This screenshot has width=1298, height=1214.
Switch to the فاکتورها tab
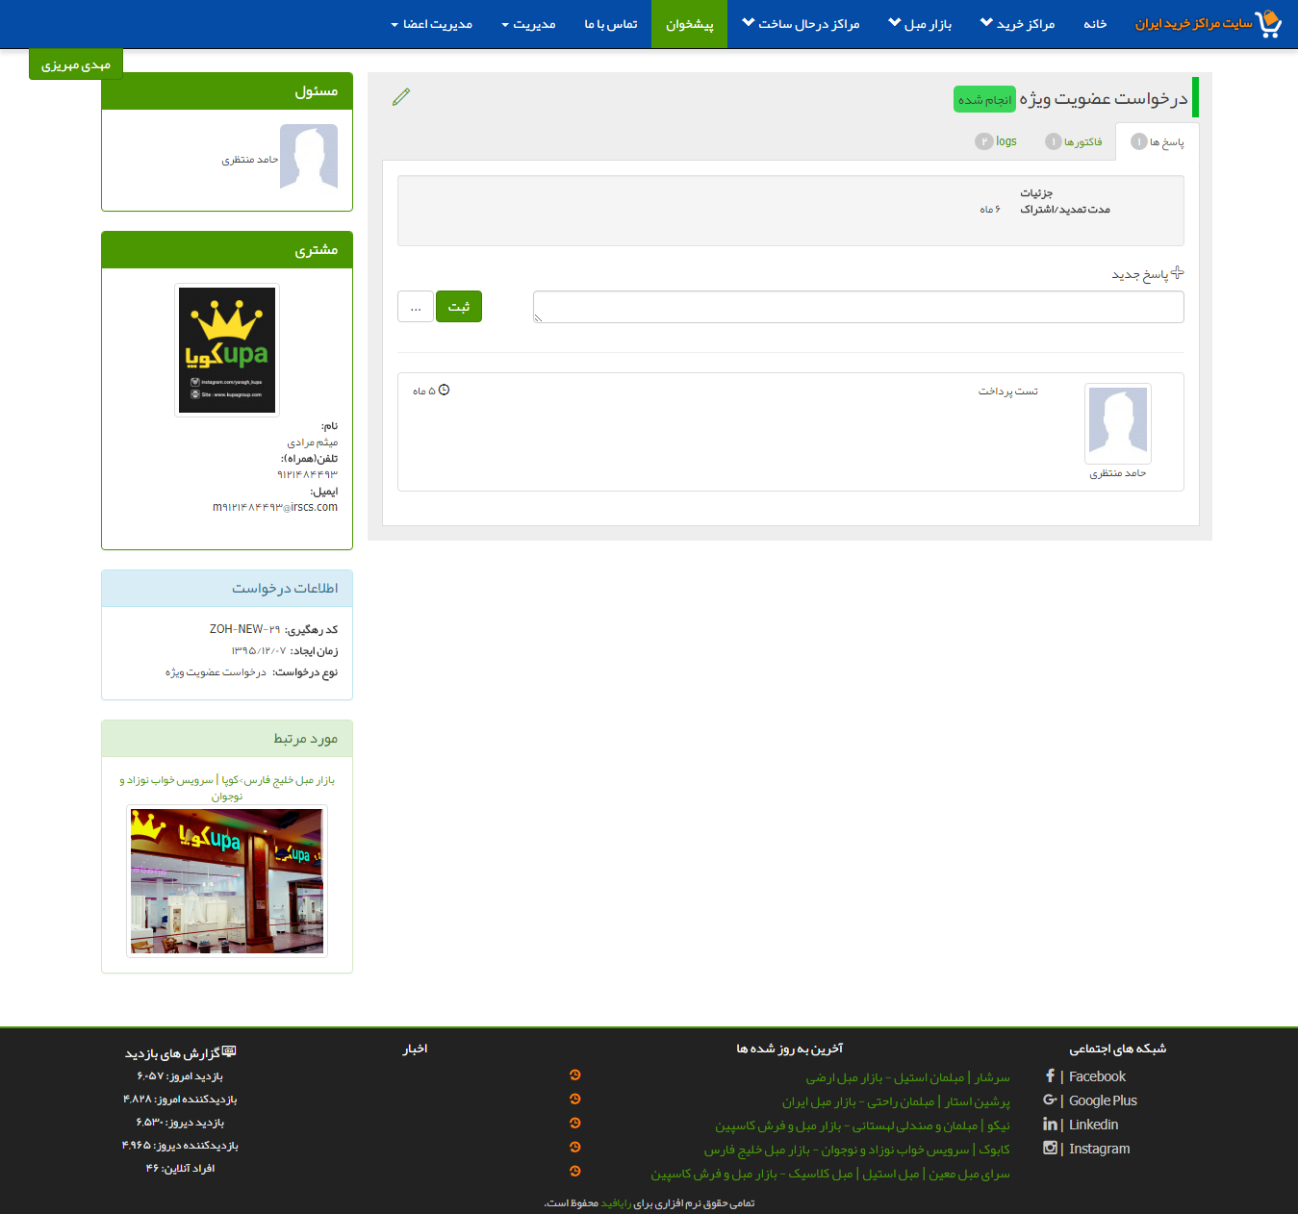pos(1074,141)
